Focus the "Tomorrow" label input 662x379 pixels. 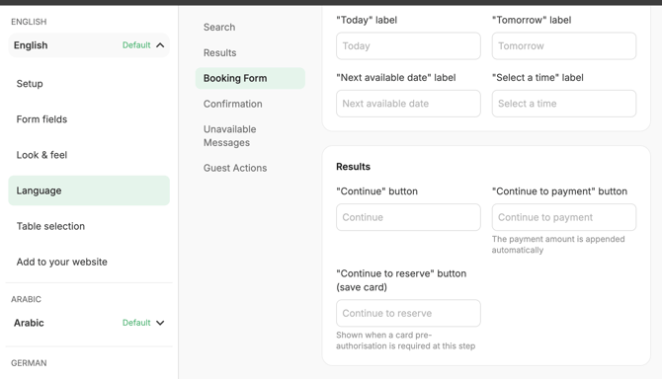pyautogui.click(x=563, y=46)
